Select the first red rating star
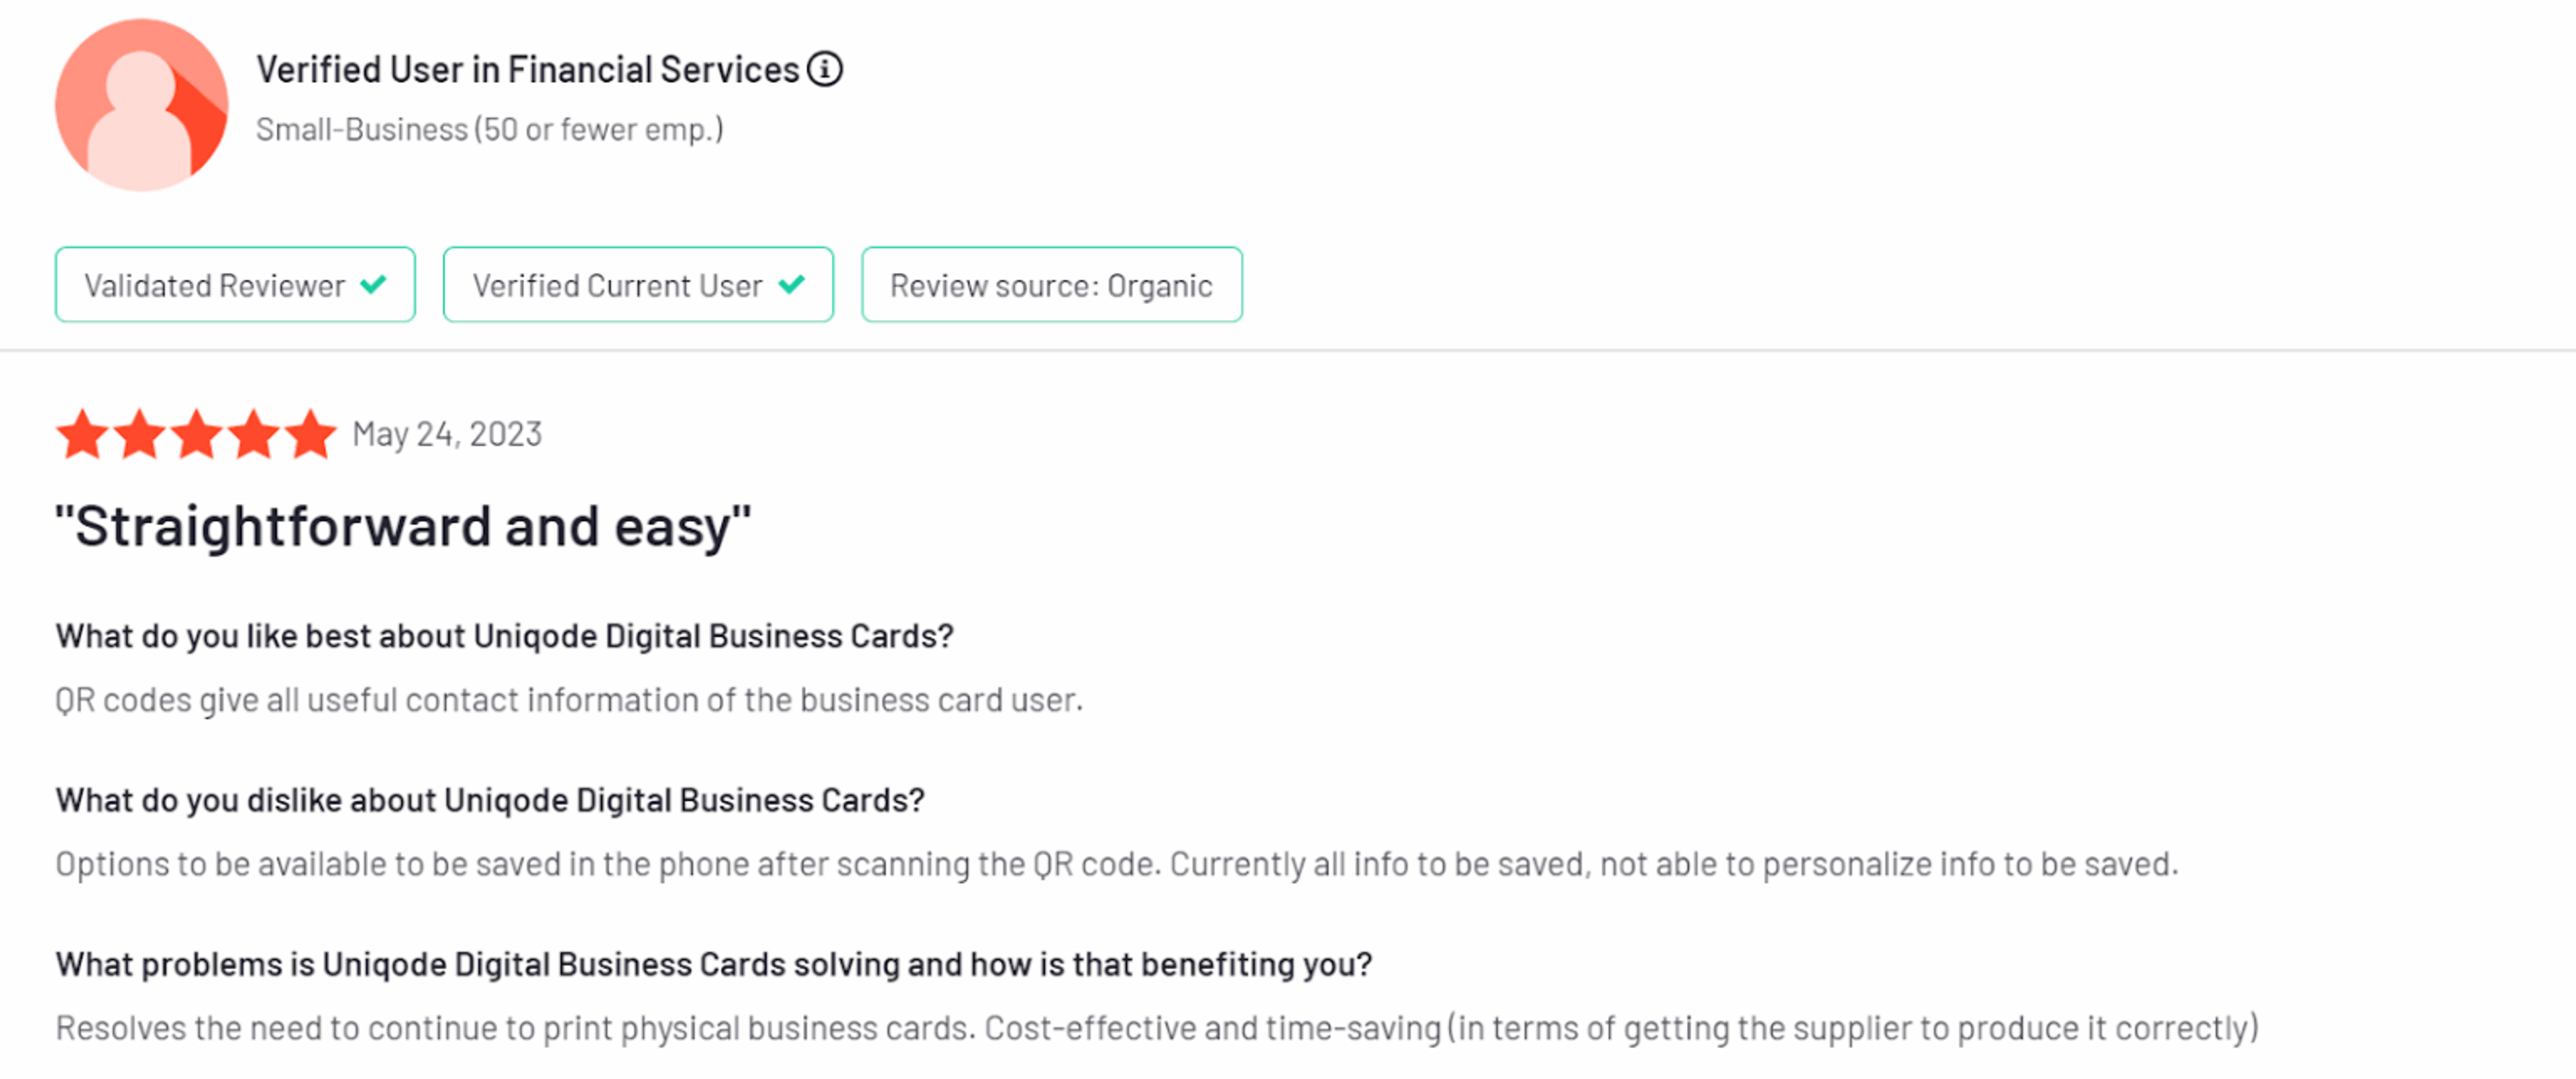This screenshot has width=2576, height=1079. (x=82, y=434)
